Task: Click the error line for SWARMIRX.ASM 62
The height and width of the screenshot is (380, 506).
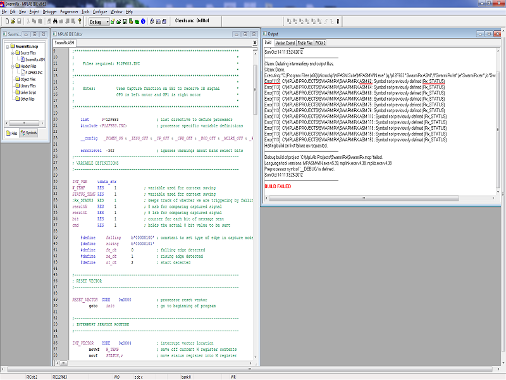Action: (355, 82)
